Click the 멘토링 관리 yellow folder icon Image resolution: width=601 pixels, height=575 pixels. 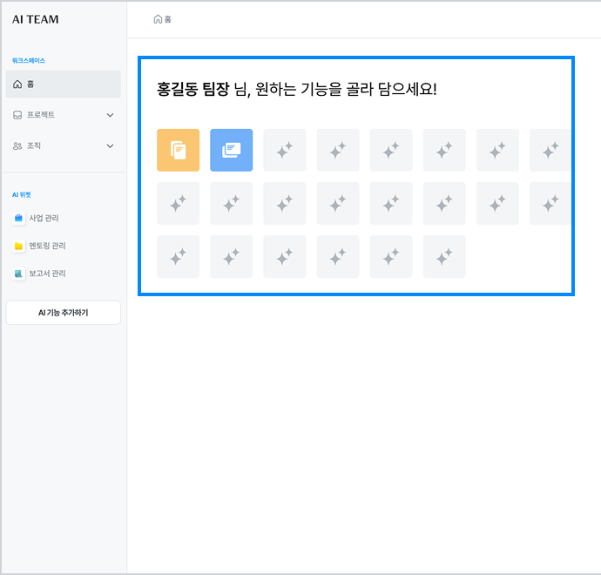(x=18, y=246)
